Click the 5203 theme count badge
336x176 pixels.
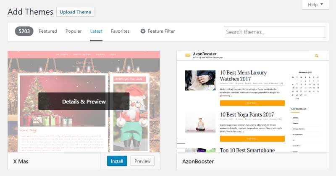pyautogui.click(x=24, y=31)
